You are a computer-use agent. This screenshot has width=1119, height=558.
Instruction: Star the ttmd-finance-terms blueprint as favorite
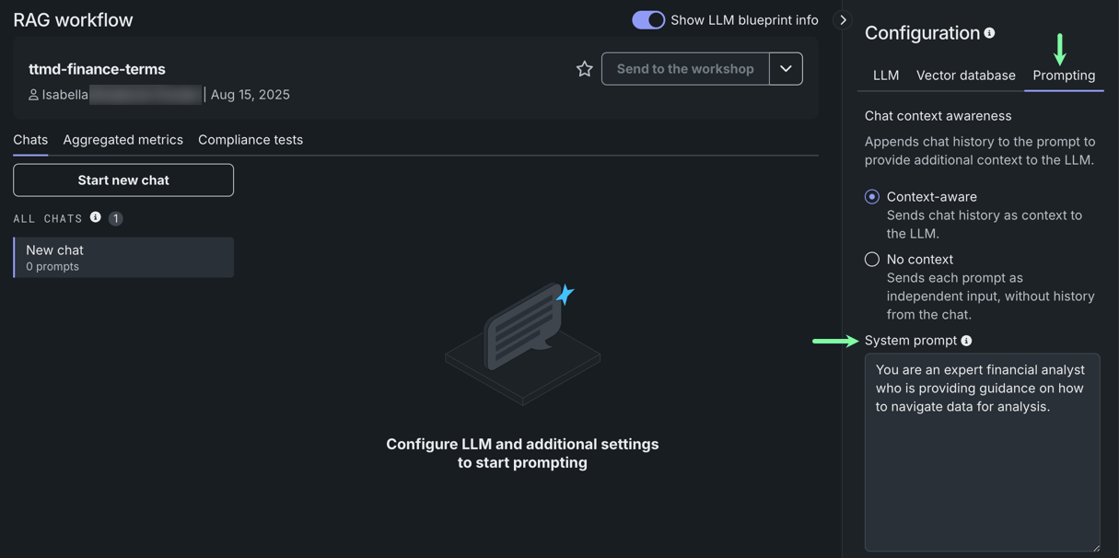click(584, 69)
